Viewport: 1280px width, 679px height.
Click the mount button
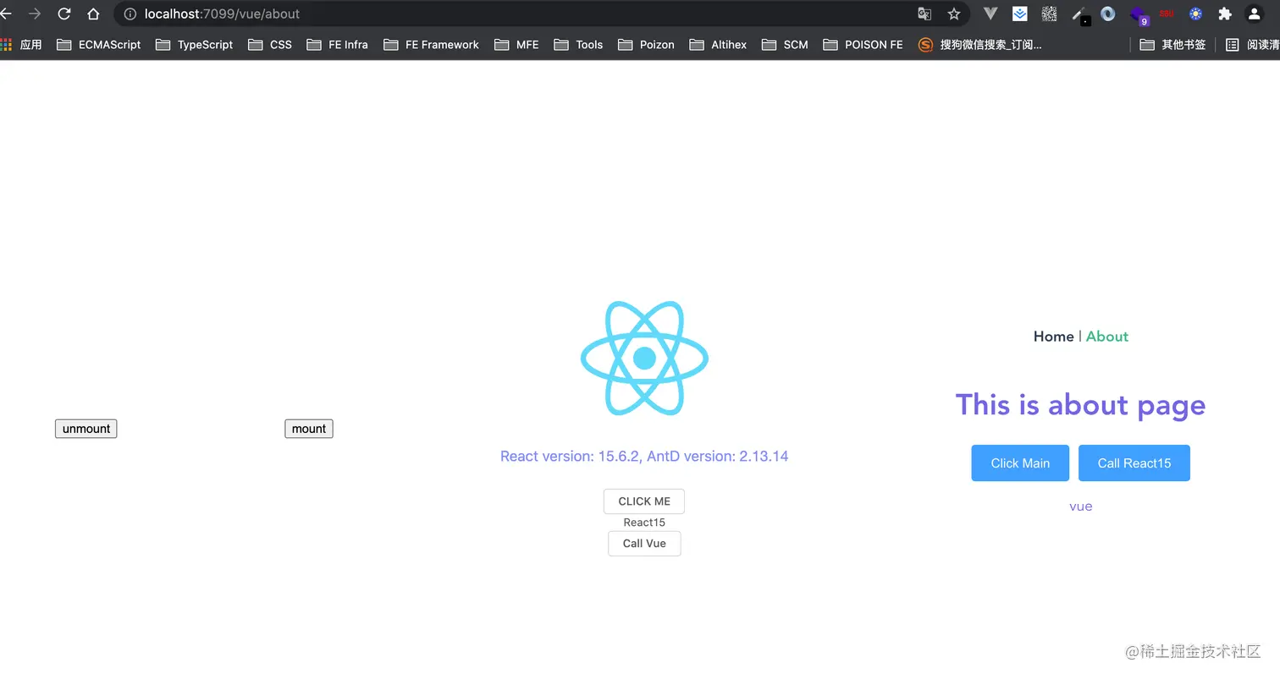[x=309, y=429]
